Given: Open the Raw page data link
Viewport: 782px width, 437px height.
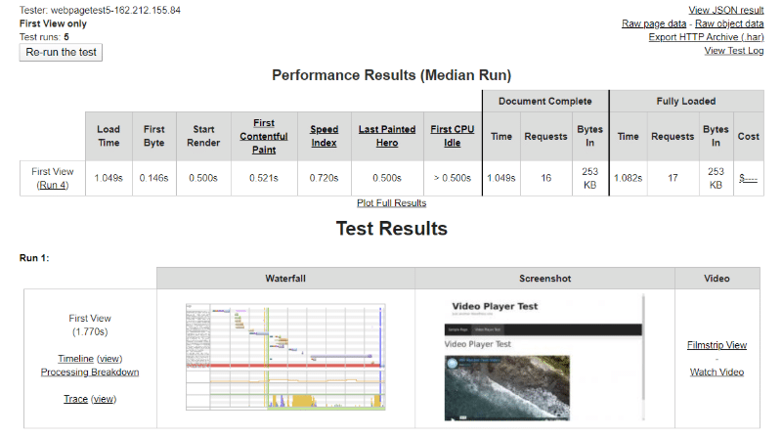Looking at the screenshot, I should [x=654, y=23].
